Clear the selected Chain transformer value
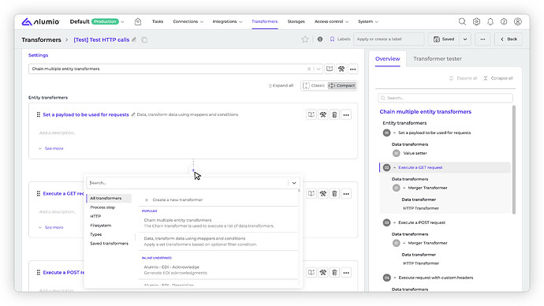Viewport: 544px width, 306px height. coord(309,69)
